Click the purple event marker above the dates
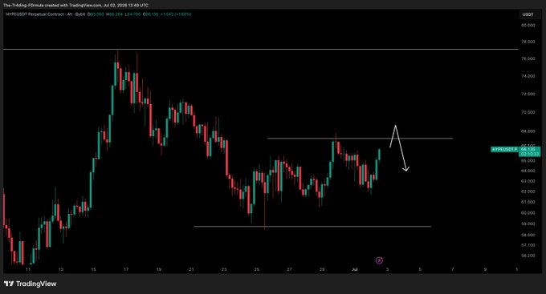546x294 pixels. point(379,260)
